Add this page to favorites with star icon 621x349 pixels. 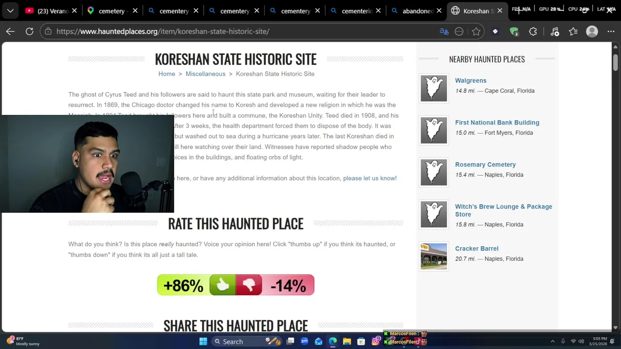(476, 32)
